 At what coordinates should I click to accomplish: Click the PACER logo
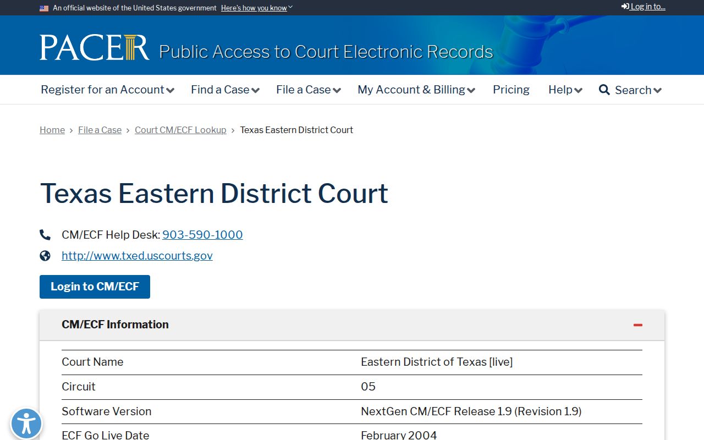94,47
